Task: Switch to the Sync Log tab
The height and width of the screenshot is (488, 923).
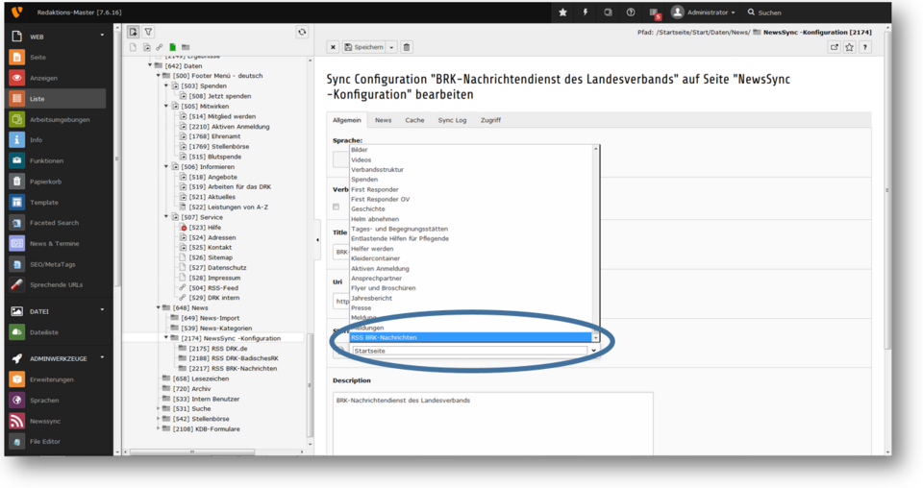Action: 452,120
